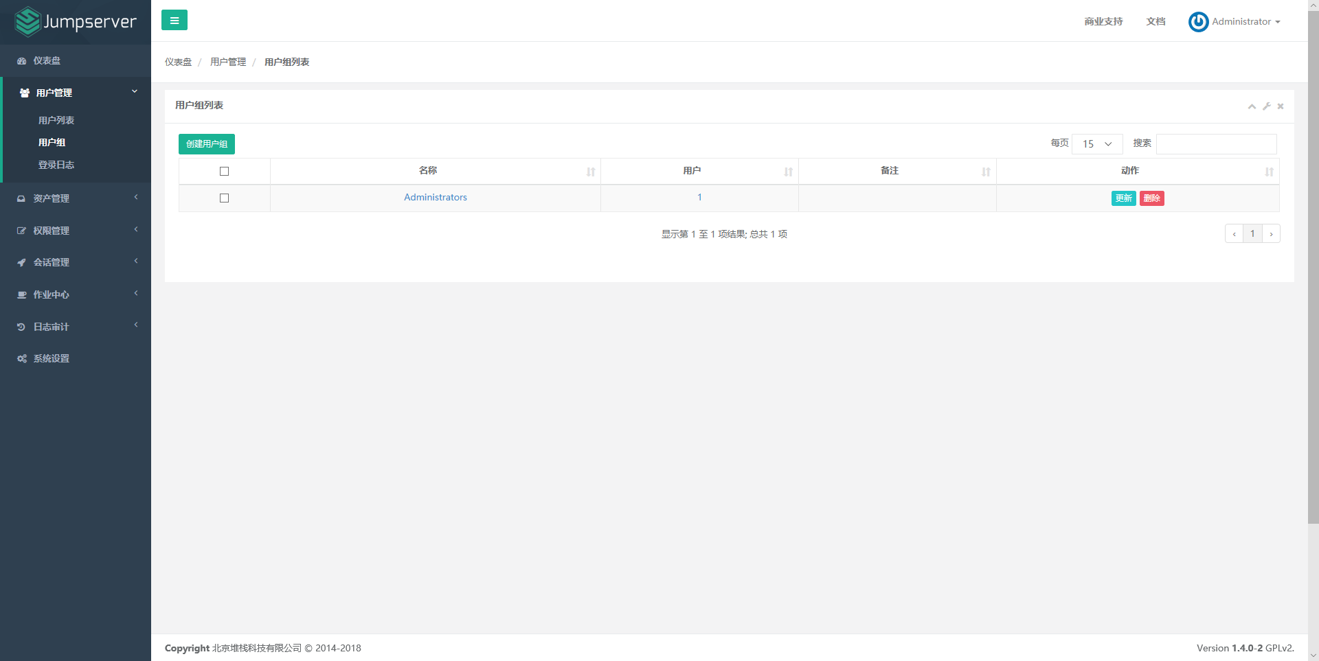Close the 用户组列表 panel with x icon
The height and width of the screenshot is (661, 1319).
1281,106
